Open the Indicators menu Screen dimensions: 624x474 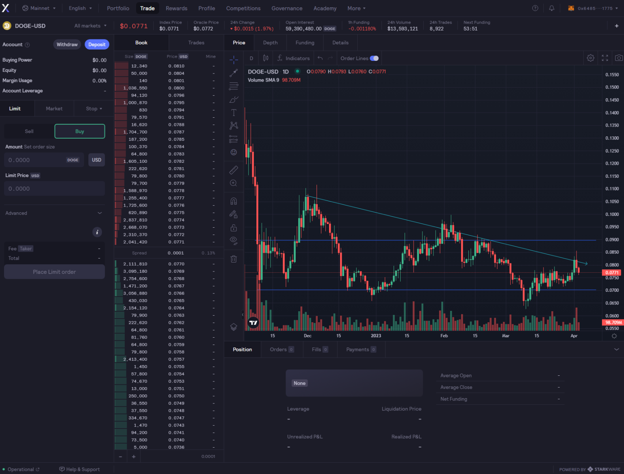[293, 58]
